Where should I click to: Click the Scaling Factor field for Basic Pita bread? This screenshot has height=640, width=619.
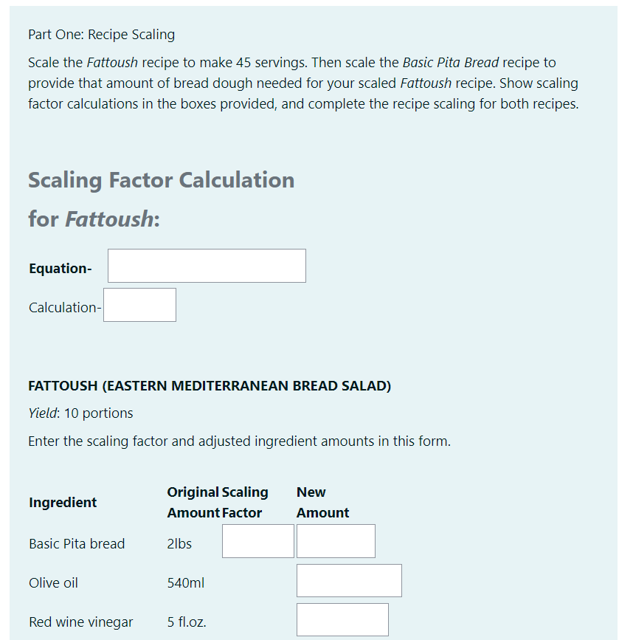(x=257, y=540)
